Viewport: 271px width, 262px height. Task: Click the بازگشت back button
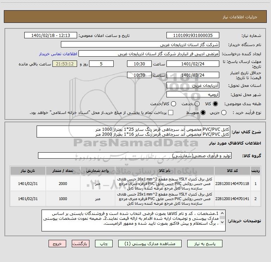click(x=81, y=244)
